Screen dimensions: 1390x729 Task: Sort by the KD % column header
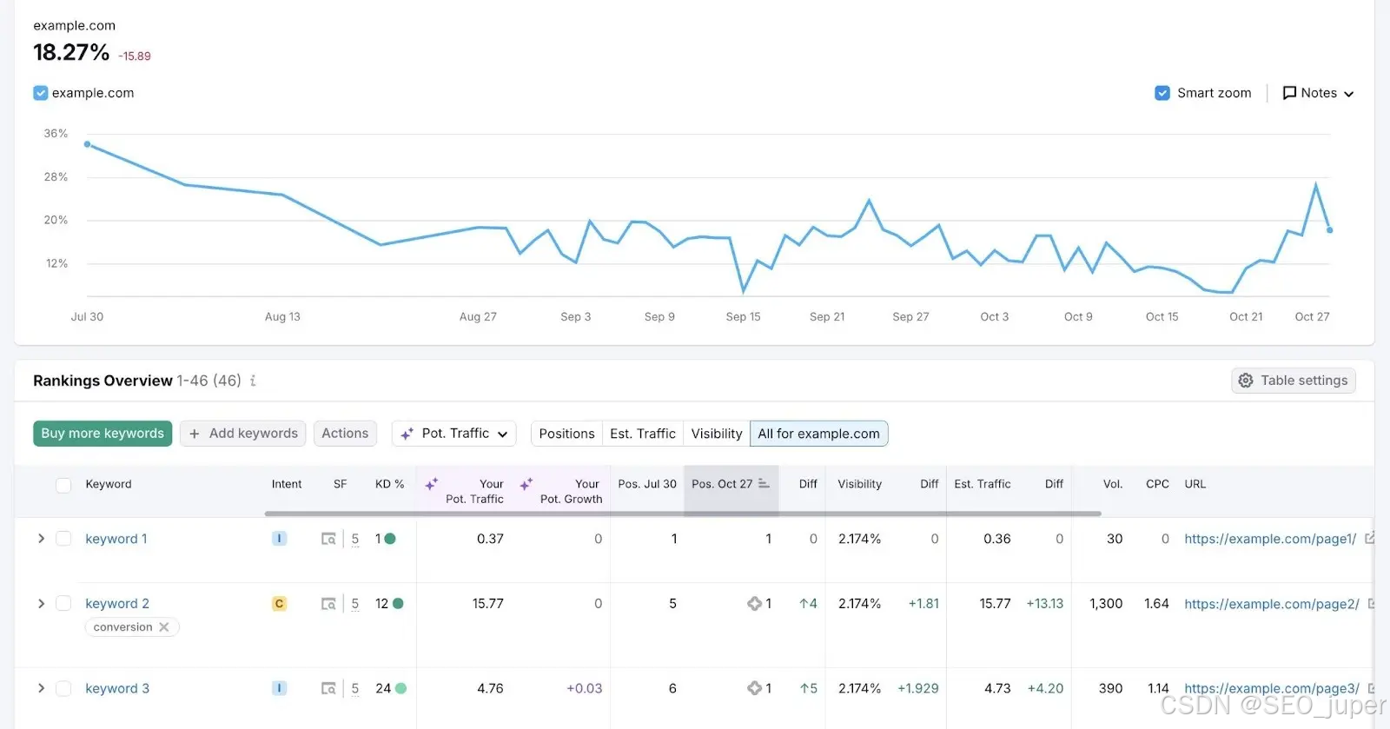pos(389,484)
